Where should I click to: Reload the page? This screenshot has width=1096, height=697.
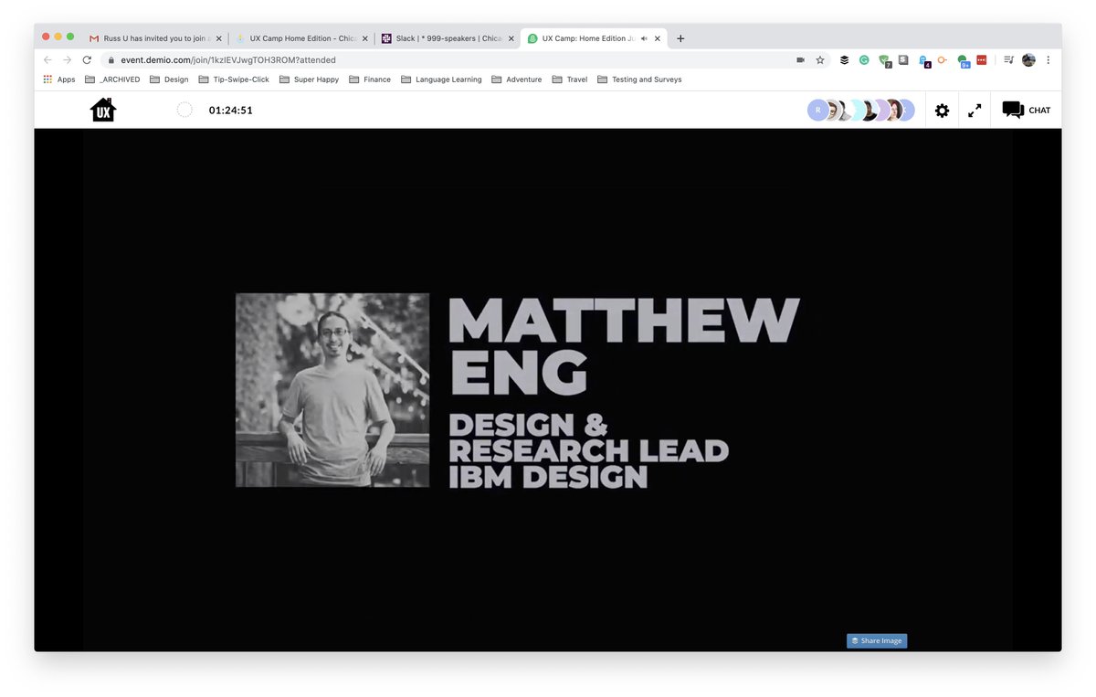click(x=87, y=59)
